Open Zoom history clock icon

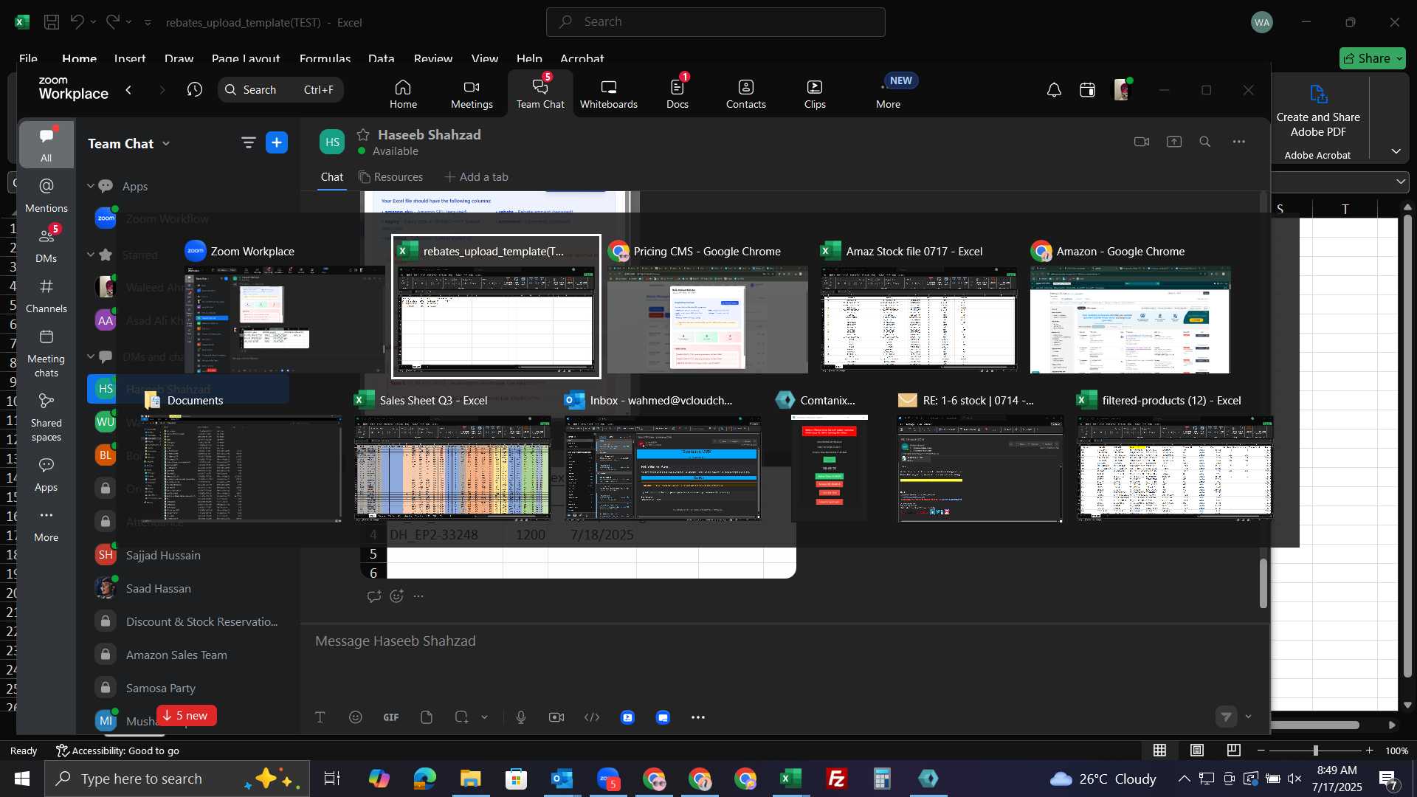[194, 89]
